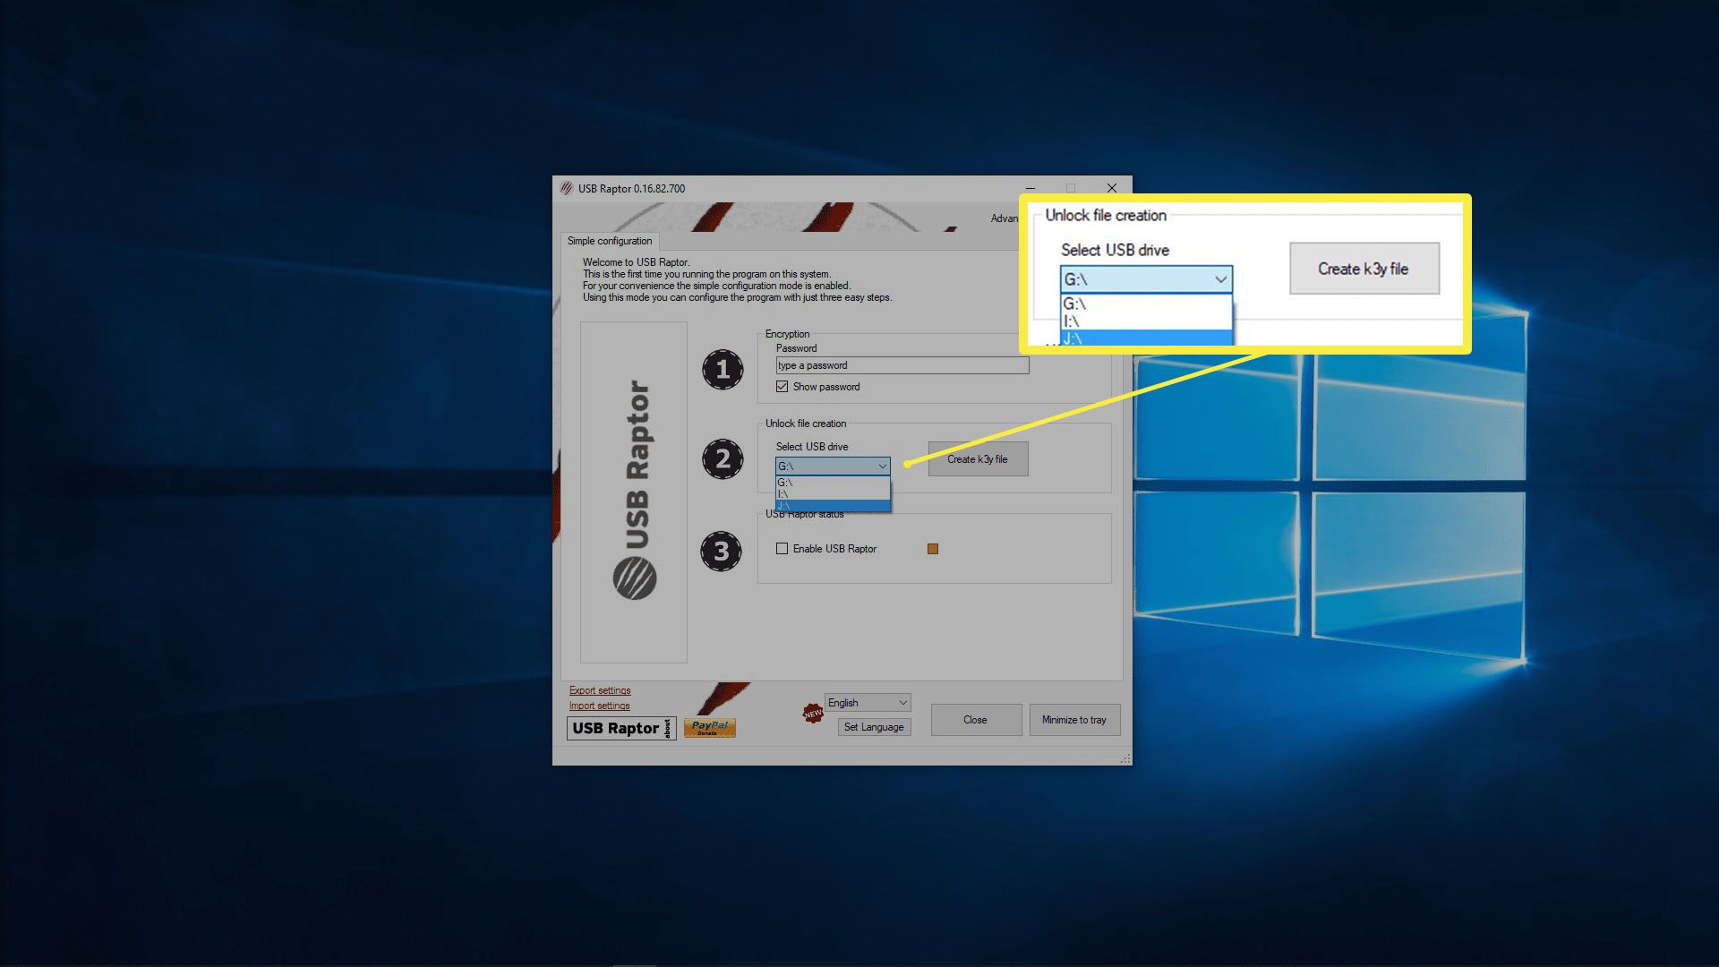Viewport: 1719px width, 967px height.
Task: Click the Simple configuration tab
Action: [608, 241]
